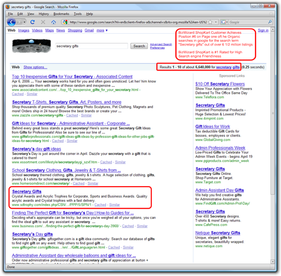
Task: Open 'Gift Ideas for Work' sponsored link
Action: pos(213,127)
